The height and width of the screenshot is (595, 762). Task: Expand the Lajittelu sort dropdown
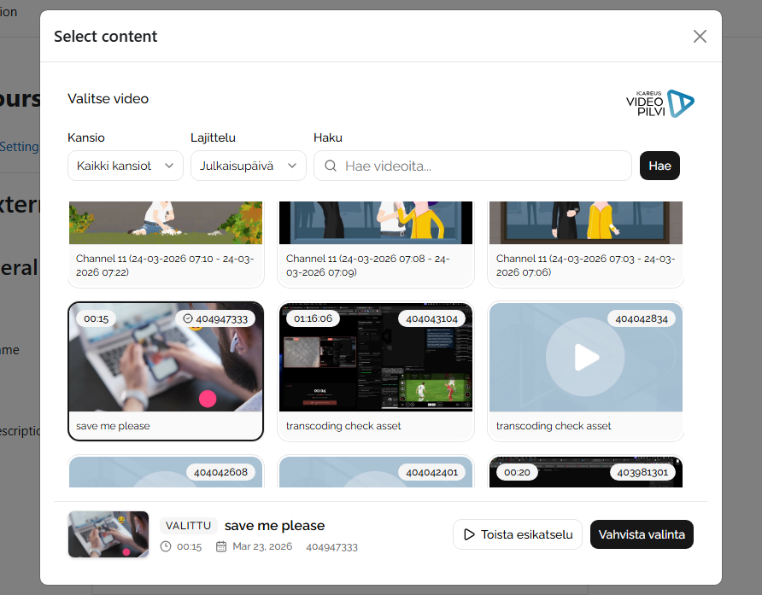point(248,166)
